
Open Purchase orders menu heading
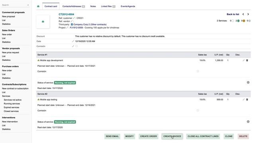pyautogui.click(x=10, y=66)
